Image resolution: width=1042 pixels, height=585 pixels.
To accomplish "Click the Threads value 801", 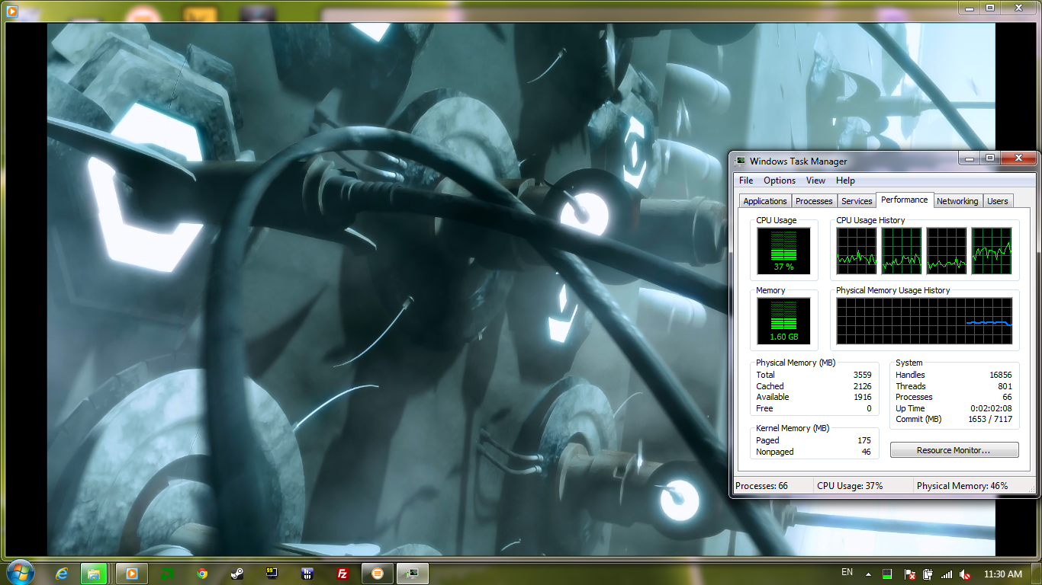I will (1005, 386).
